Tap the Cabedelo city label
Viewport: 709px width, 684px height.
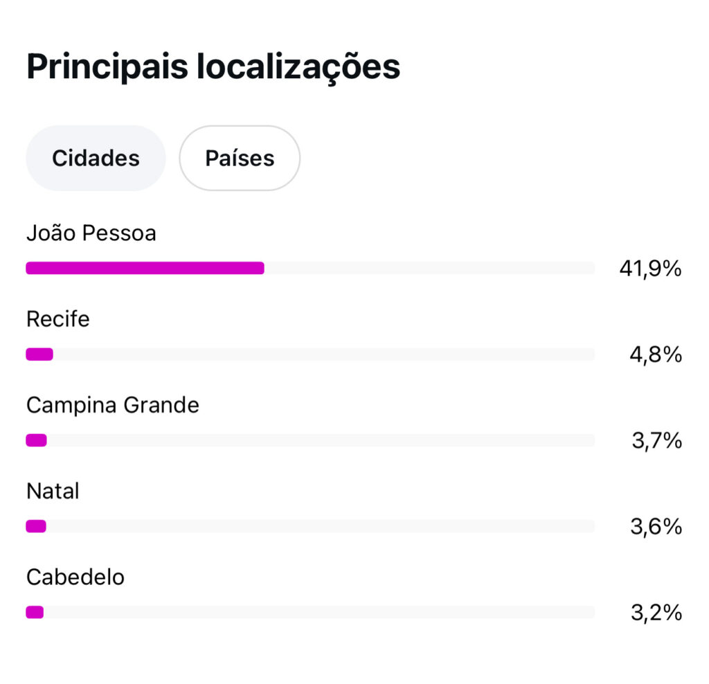pos(75,577)
